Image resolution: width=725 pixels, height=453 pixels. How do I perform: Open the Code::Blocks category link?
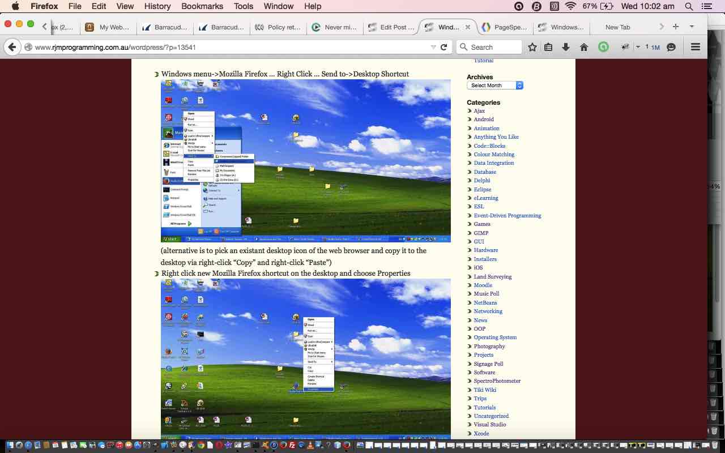[x=489, y=146]
